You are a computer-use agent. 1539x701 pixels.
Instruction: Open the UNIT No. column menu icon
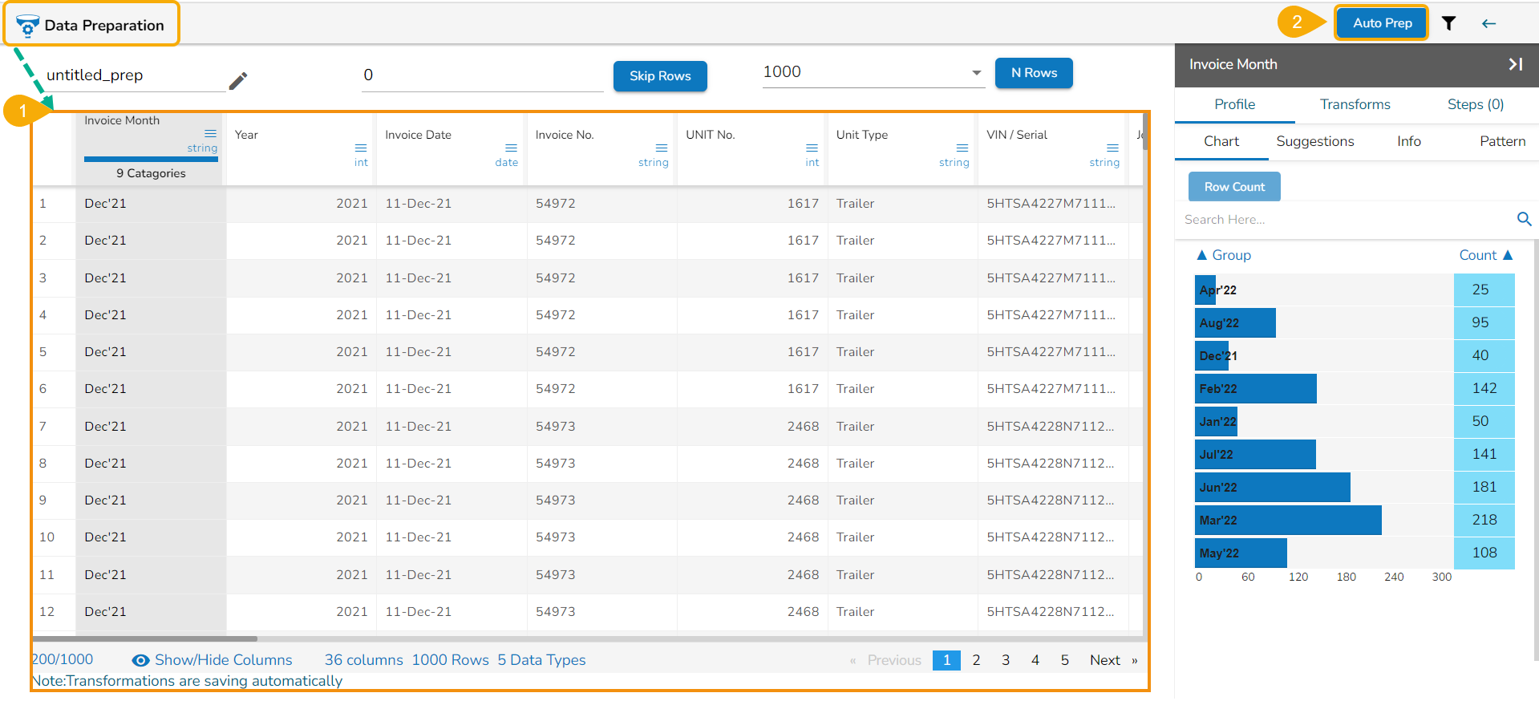(x=812, y=148)
